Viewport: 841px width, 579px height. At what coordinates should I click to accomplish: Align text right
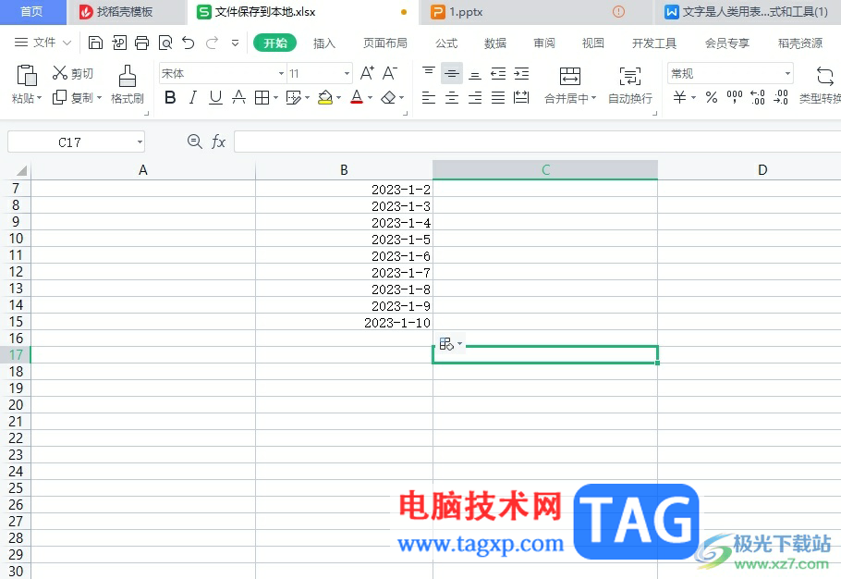475,98
